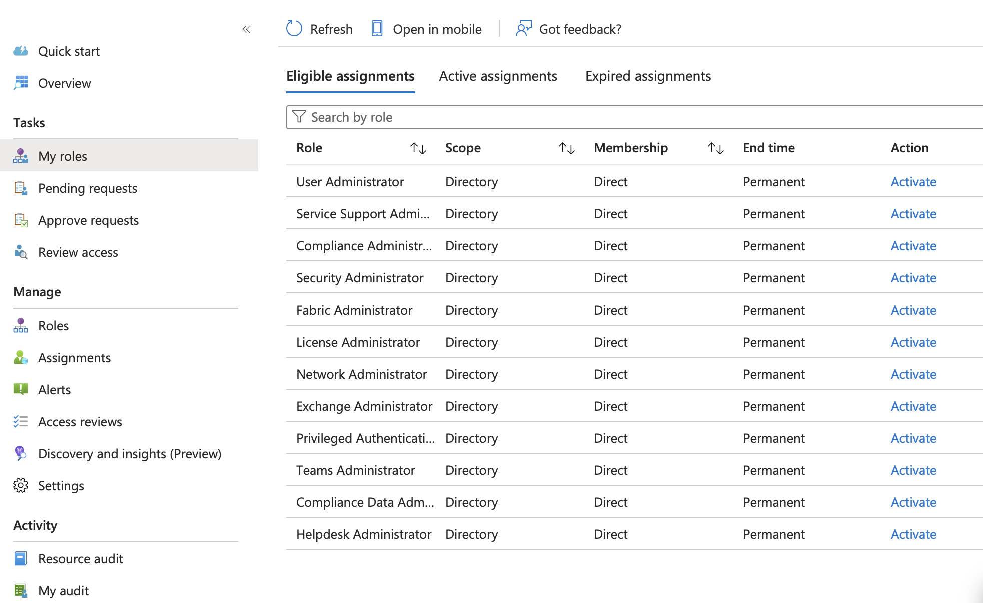Click the Overview grid icon
983x603 pixels.
(21, 83)
